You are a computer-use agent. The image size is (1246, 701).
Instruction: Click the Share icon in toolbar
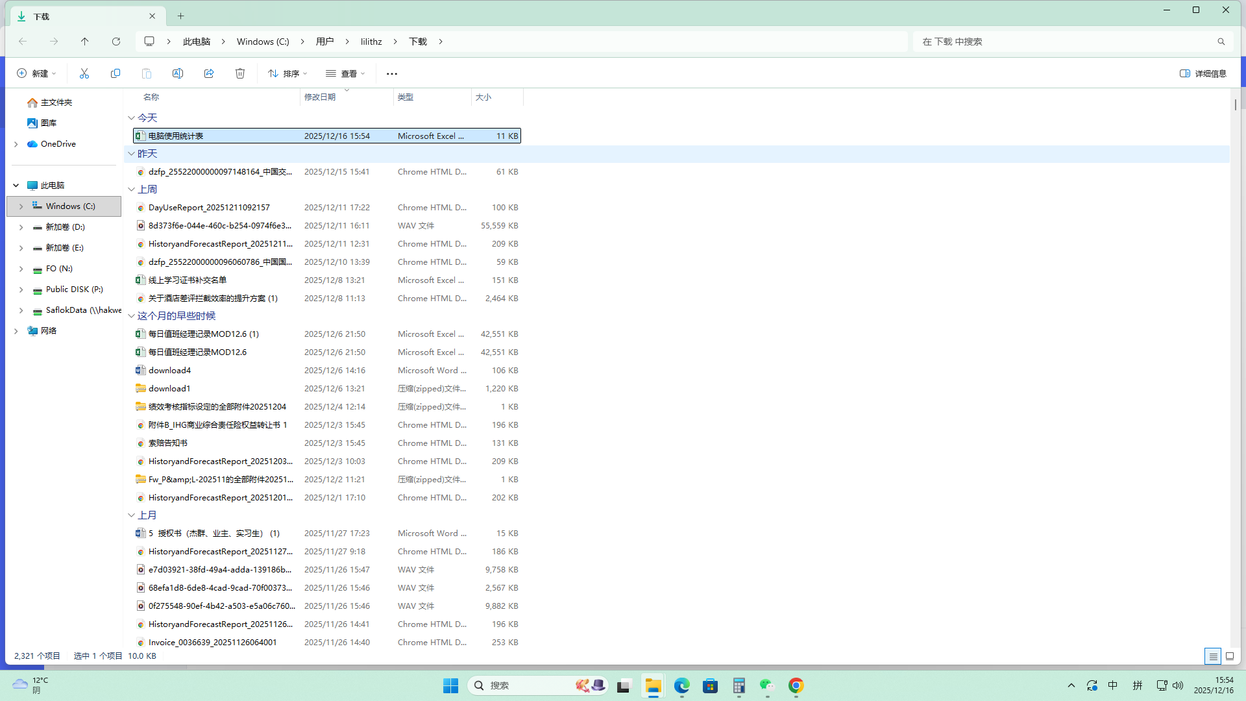click(209, 73)
